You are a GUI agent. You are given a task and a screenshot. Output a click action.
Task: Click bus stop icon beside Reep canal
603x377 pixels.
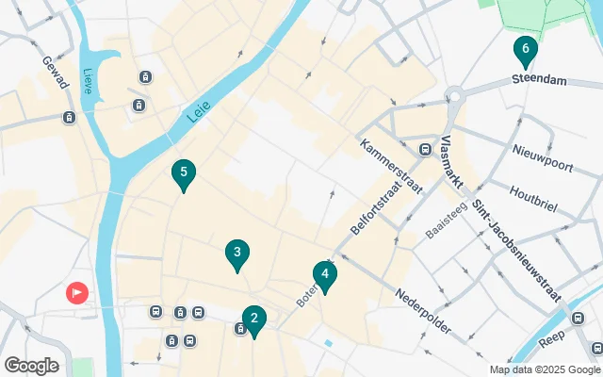578,319
